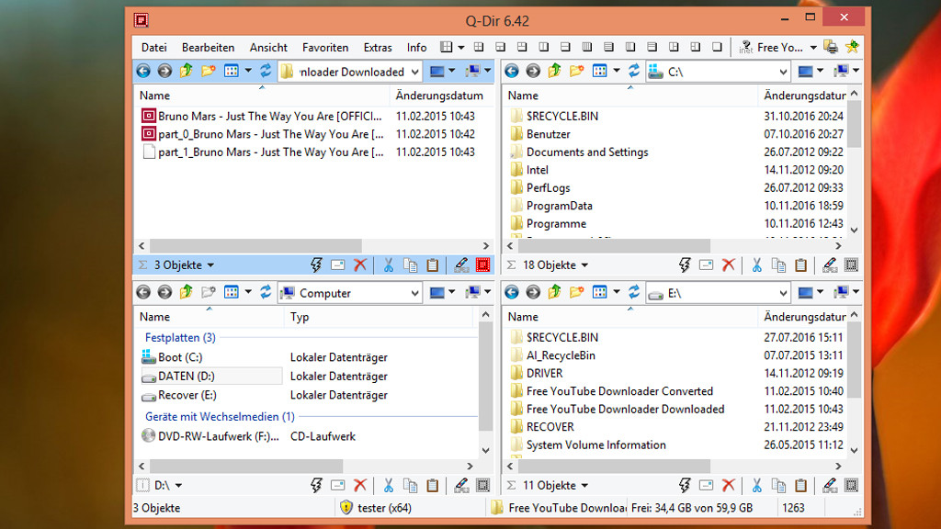941x529 pixels.
Task: Click the lightning bolt icon in the D:\ status bar
Action: [317, 485]
